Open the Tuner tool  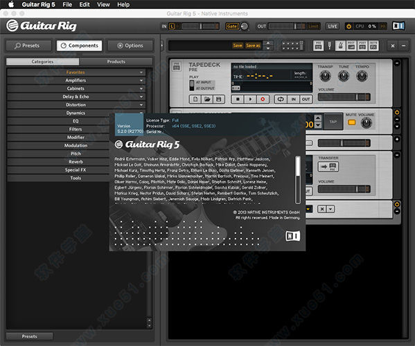click(330, 46)
